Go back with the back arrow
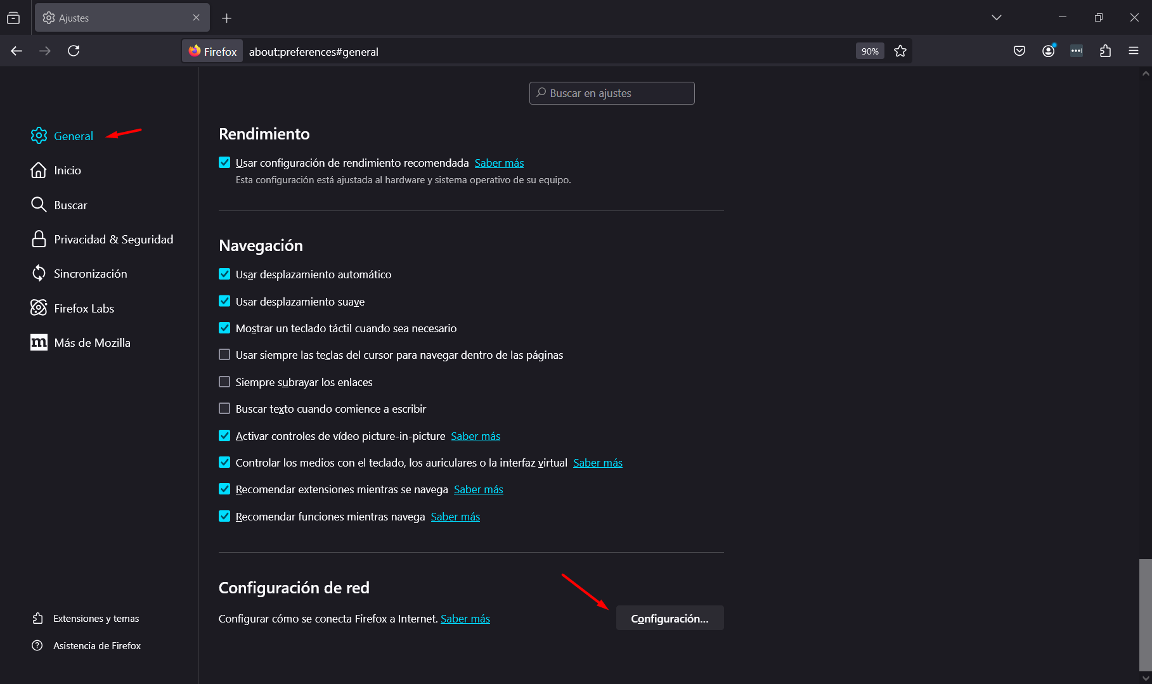 click(16, 51)
